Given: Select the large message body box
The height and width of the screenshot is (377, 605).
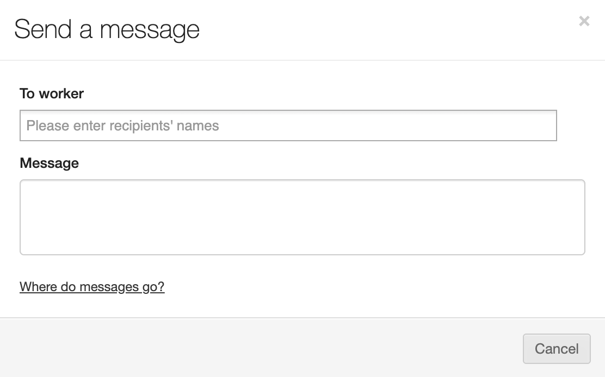Looking at the screenshot, I should coord(302,217).
